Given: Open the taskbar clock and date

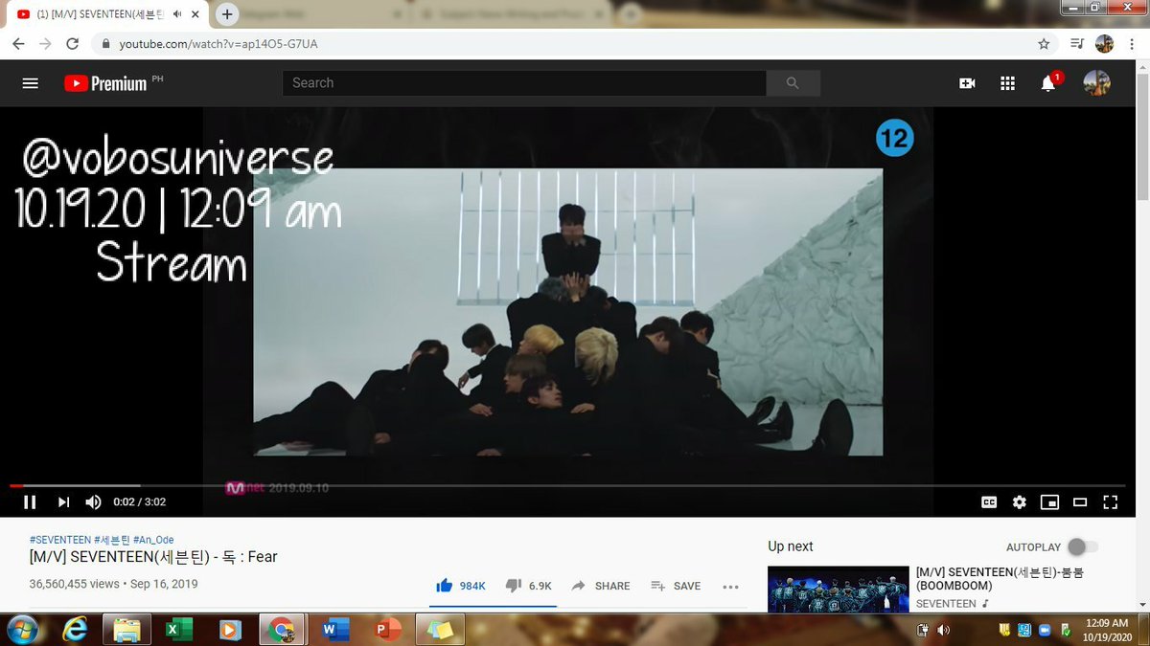Looking at the screenshot, I should coord(1107,630).
